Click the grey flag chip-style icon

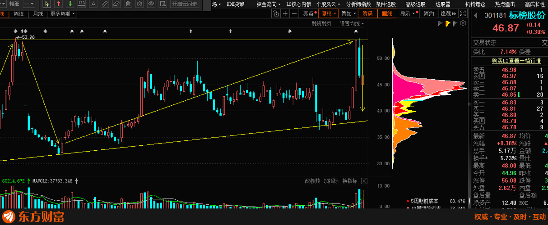(455, 23)
